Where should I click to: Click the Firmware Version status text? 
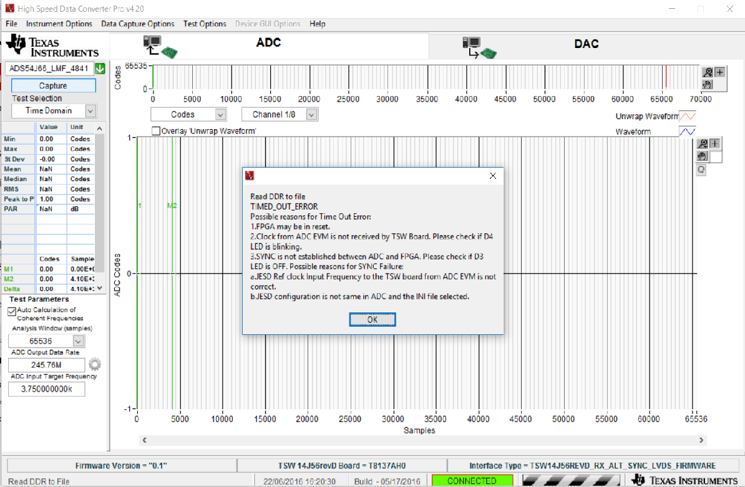121,466
